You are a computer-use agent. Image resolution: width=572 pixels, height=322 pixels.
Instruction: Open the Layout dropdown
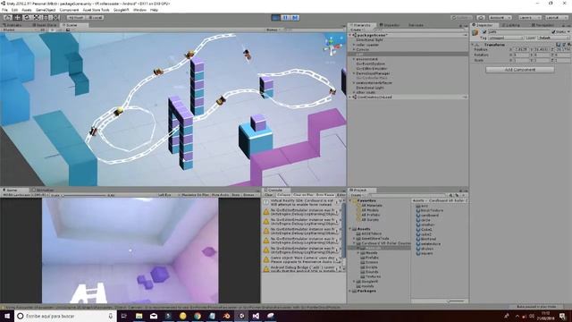point(556,18)
